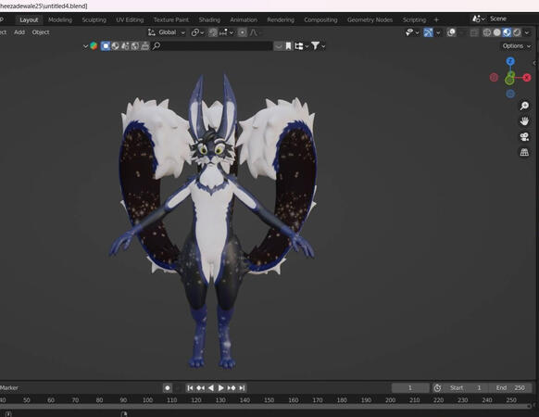Switch perspective/orthographic grid icon
This screenshot has width=539, height=417.
524,152
